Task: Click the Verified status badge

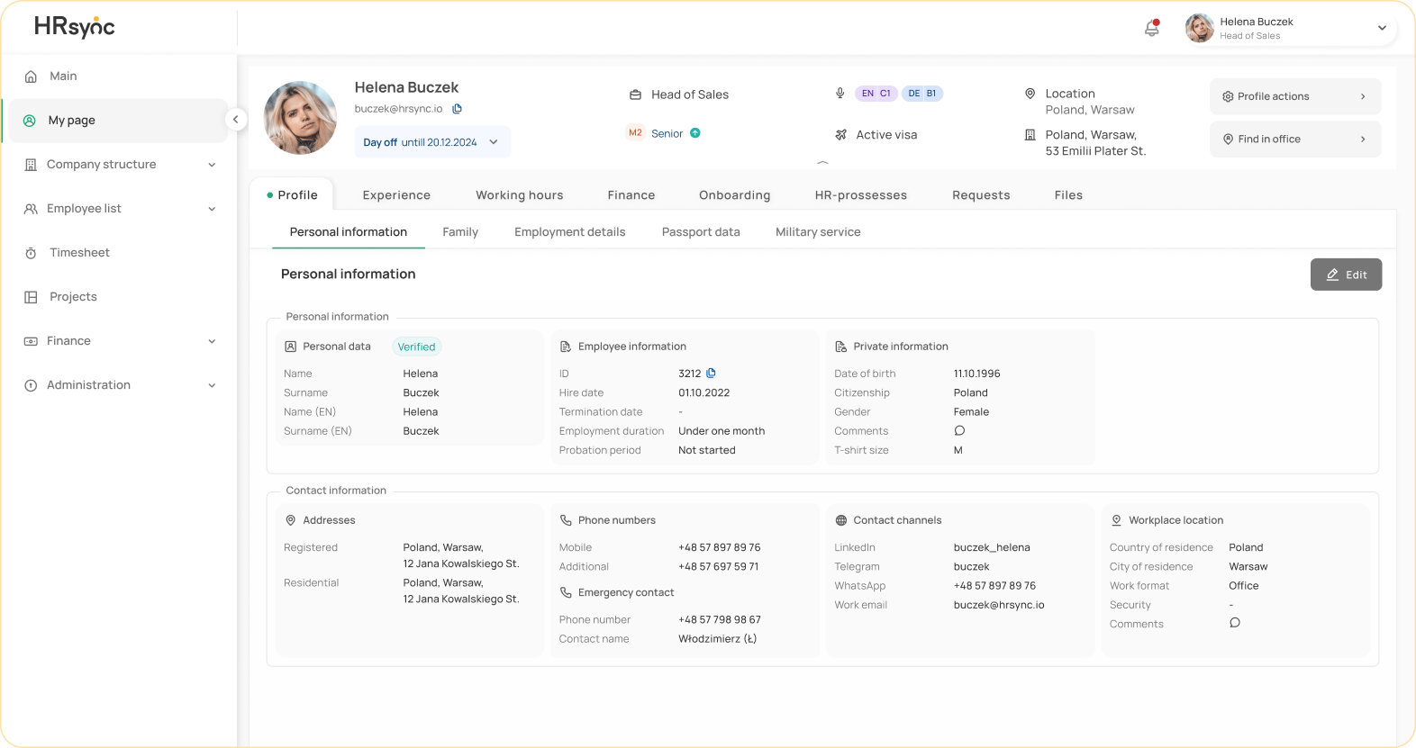Action: (x=416, y=347)
